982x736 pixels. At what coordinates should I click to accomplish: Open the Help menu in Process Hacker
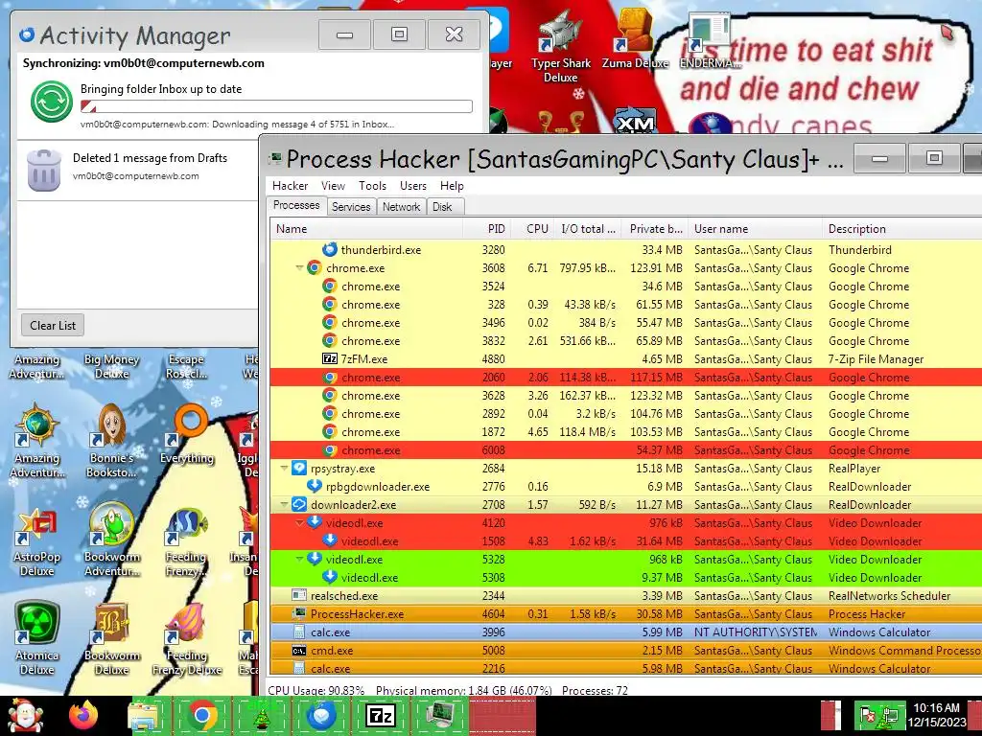[452, 186]
